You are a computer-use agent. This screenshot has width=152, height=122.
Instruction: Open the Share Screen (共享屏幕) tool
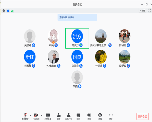(x=48, y=116)
